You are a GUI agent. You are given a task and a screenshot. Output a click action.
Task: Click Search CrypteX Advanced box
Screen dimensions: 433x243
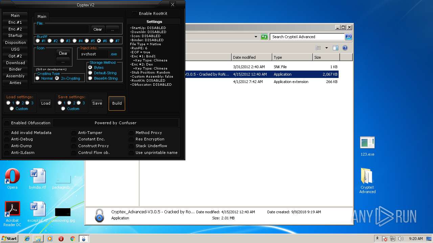tap(307, 37)
